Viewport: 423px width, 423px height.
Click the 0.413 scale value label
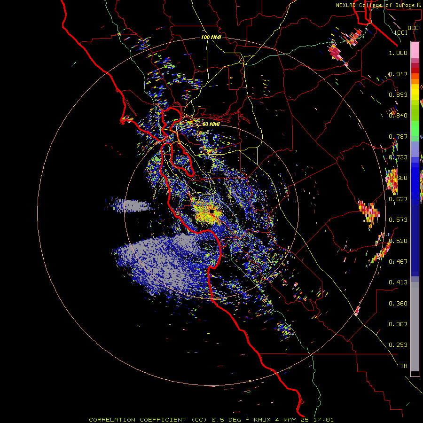(398, 282)
